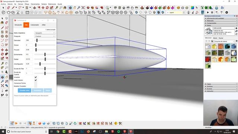The height and width of the screenshot is (134, 238).
Task: Switch to the Edición tab in Estilos
Action: coord(215,38)
